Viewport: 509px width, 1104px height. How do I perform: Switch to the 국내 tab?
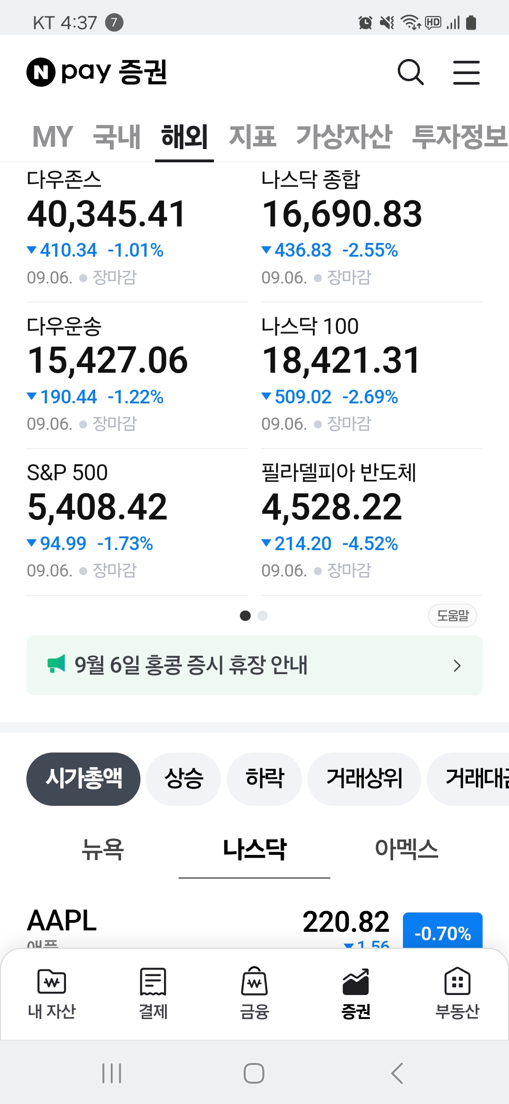tap(117, 137)
